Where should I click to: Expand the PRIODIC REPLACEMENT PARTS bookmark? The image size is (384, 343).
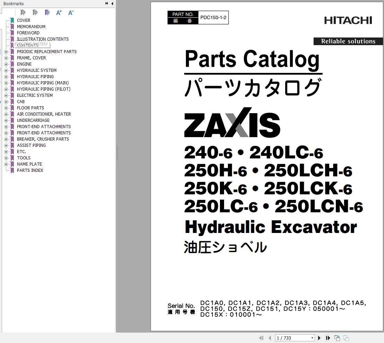(6, 52)
